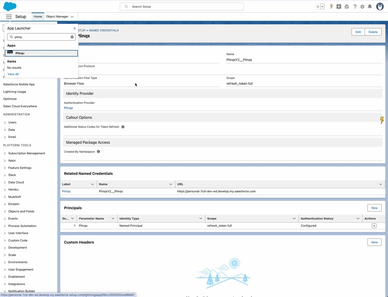Click View All in App Launcher
This screenshot has height=297, width=388.
pos(13,74)
